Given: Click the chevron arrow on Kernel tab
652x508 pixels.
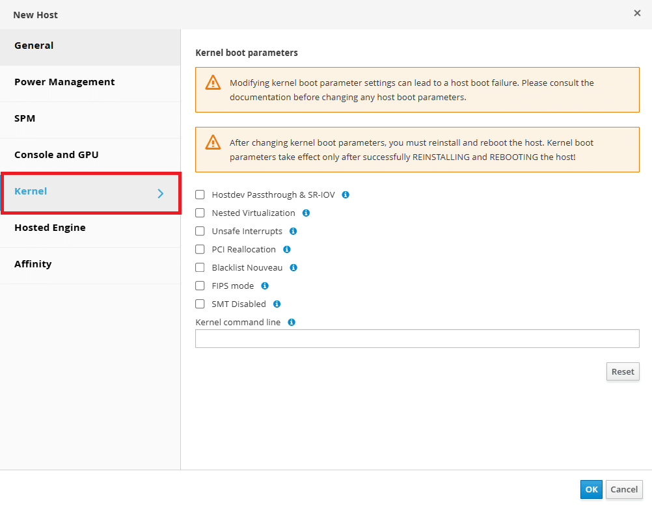Looking at the screenshot, I should click(161, 193).
